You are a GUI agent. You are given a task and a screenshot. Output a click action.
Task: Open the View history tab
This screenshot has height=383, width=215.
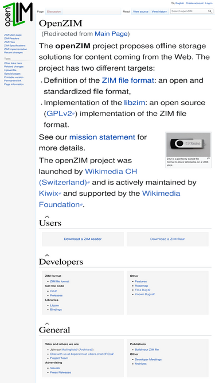point(159,11)
